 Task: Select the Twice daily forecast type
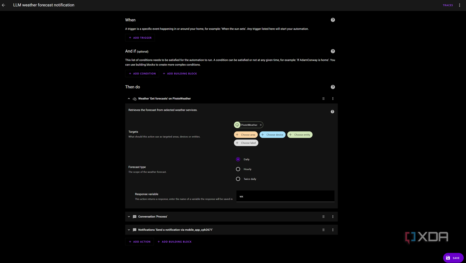coord(238,179)
